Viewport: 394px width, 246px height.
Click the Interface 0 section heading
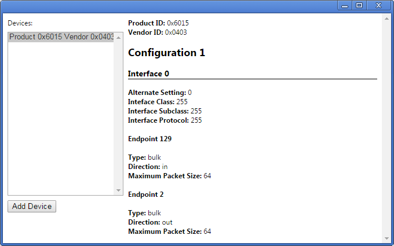point(148,74)
